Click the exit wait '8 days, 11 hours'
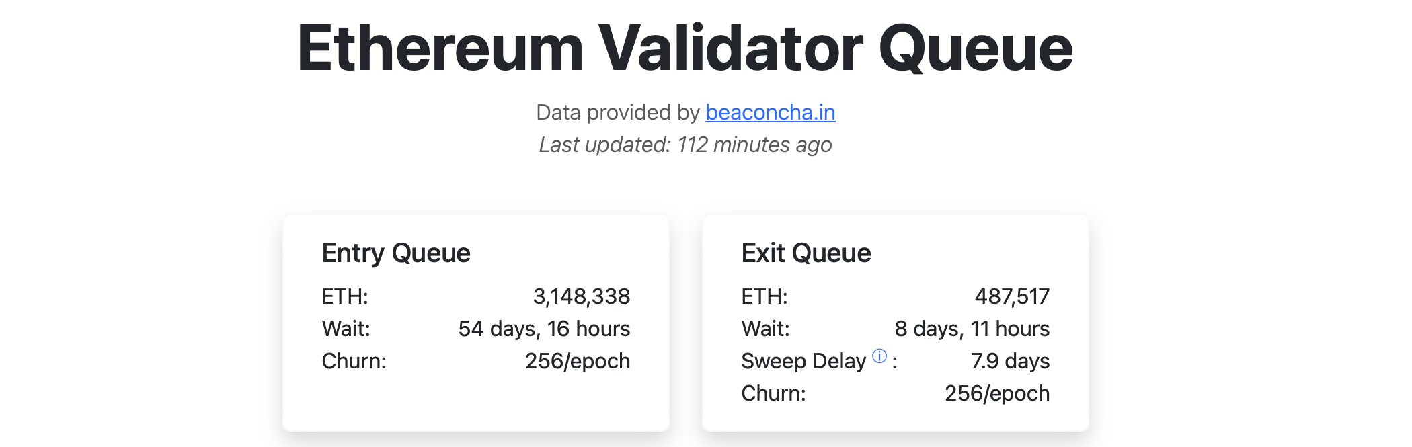 tap(972, 329)
